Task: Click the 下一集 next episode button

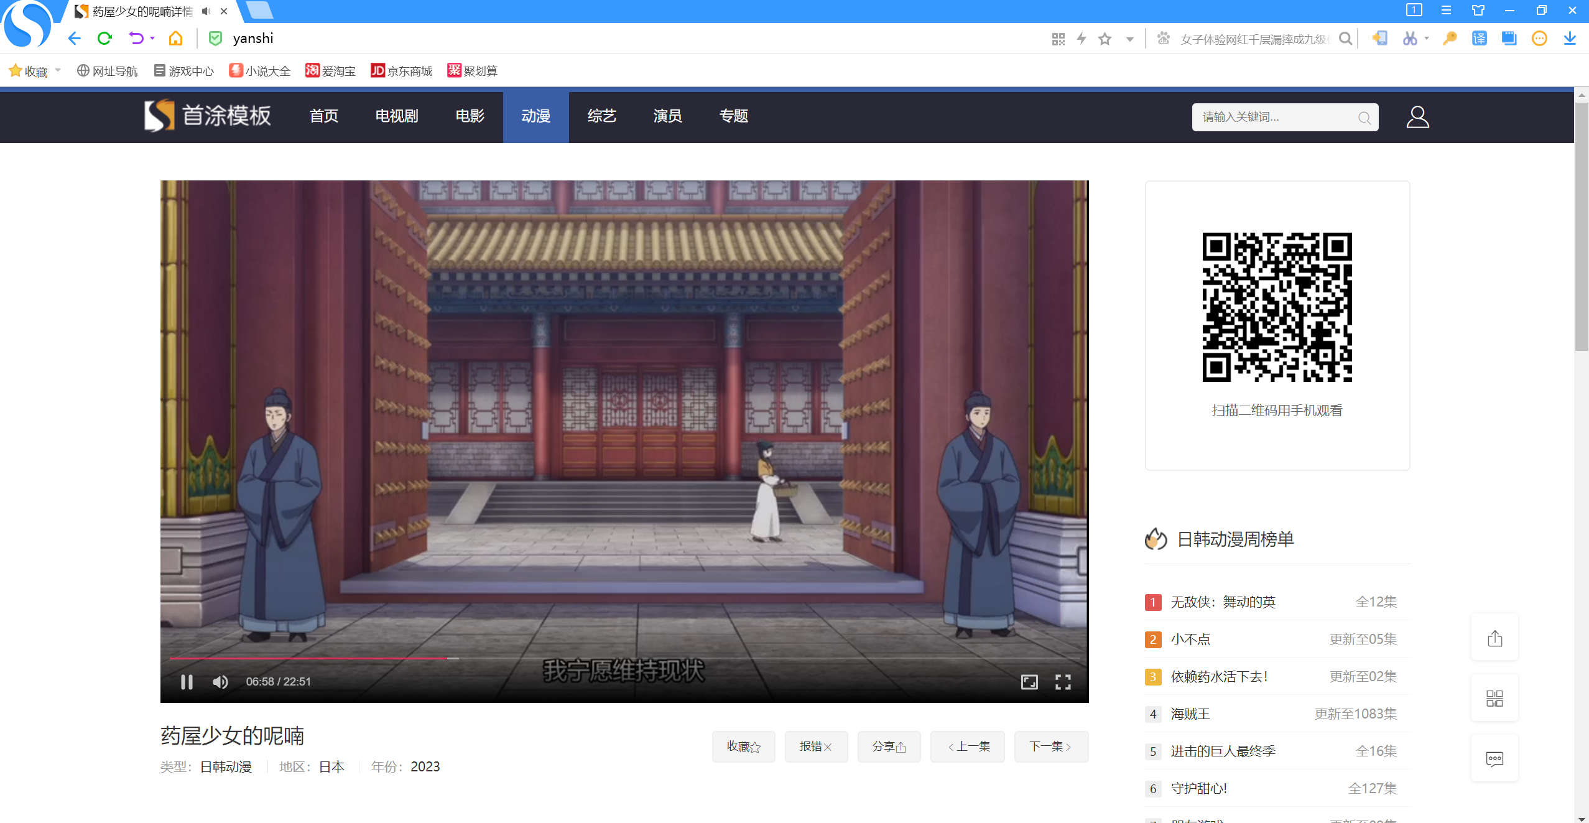Action: coord(1050,746)
